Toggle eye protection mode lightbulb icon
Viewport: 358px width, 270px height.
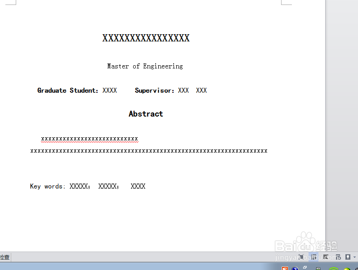[348, 257]
